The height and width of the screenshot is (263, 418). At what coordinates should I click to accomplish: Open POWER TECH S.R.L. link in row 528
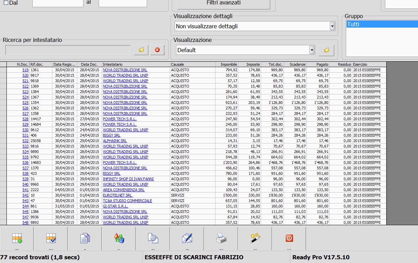120,119
